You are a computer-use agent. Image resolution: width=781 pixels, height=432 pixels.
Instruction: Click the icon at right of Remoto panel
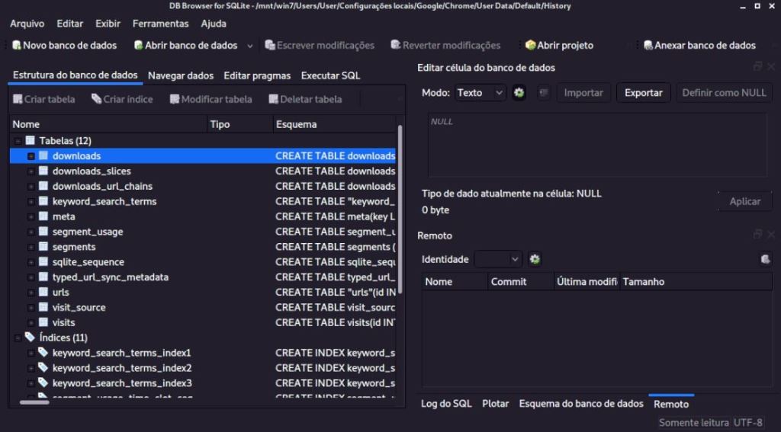pos(765,259)
